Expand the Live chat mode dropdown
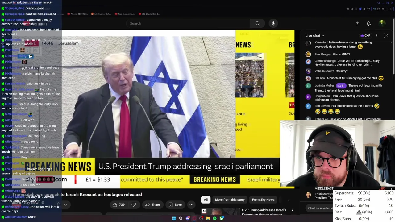Viewport: 395px width, 222px height. coord(315,35)
